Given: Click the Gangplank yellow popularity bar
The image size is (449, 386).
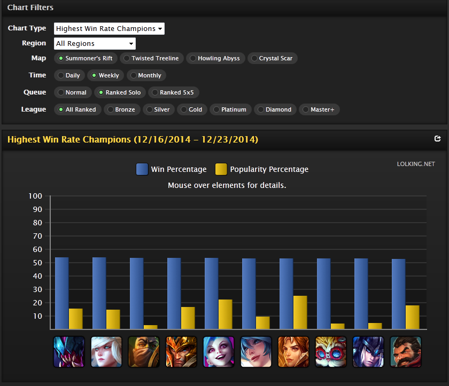Looking at the screenshot, I should point(151,327).
